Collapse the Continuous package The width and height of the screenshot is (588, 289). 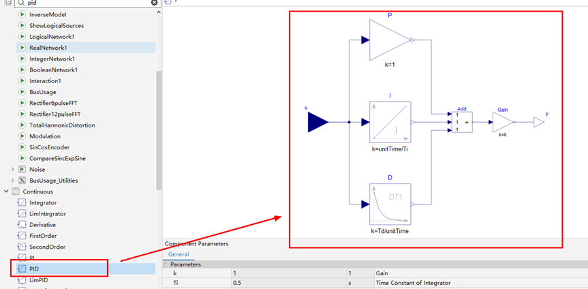coord(6,192)
